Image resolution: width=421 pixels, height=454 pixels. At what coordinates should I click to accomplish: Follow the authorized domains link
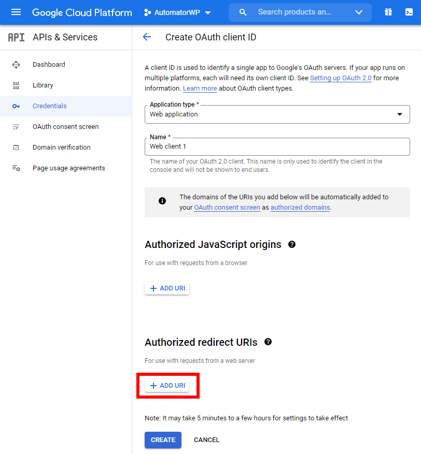click(x=300, y=208)
